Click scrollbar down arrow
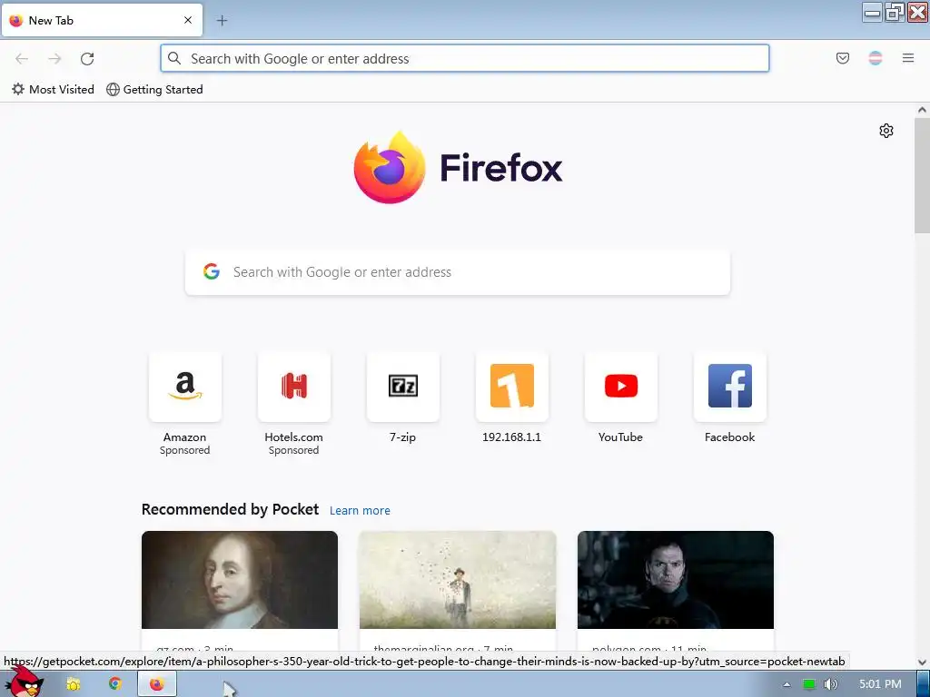Image resolution: width=930 pixels, height=697 pixels. tap(922, 662)
